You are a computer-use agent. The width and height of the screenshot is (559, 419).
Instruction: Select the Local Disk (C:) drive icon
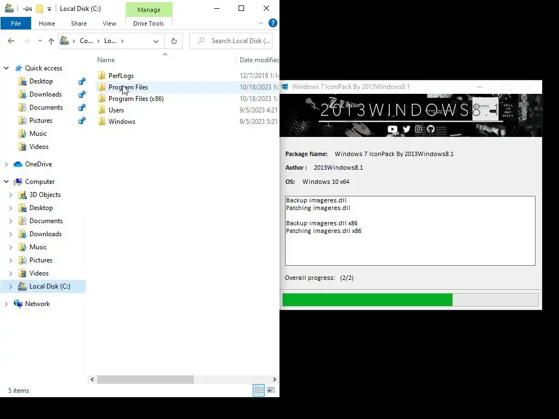pyautogui.click(x=22, y=286)
